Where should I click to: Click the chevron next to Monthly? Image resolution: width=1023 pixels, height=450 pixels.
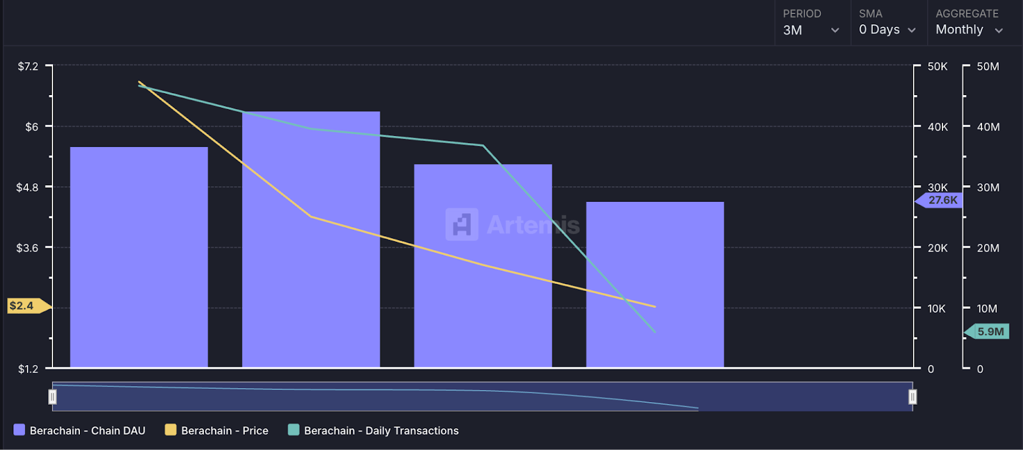tap(999, 31)
